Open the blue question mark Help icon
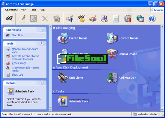Viewport: 165px width, 118px height. pos(152,19)
